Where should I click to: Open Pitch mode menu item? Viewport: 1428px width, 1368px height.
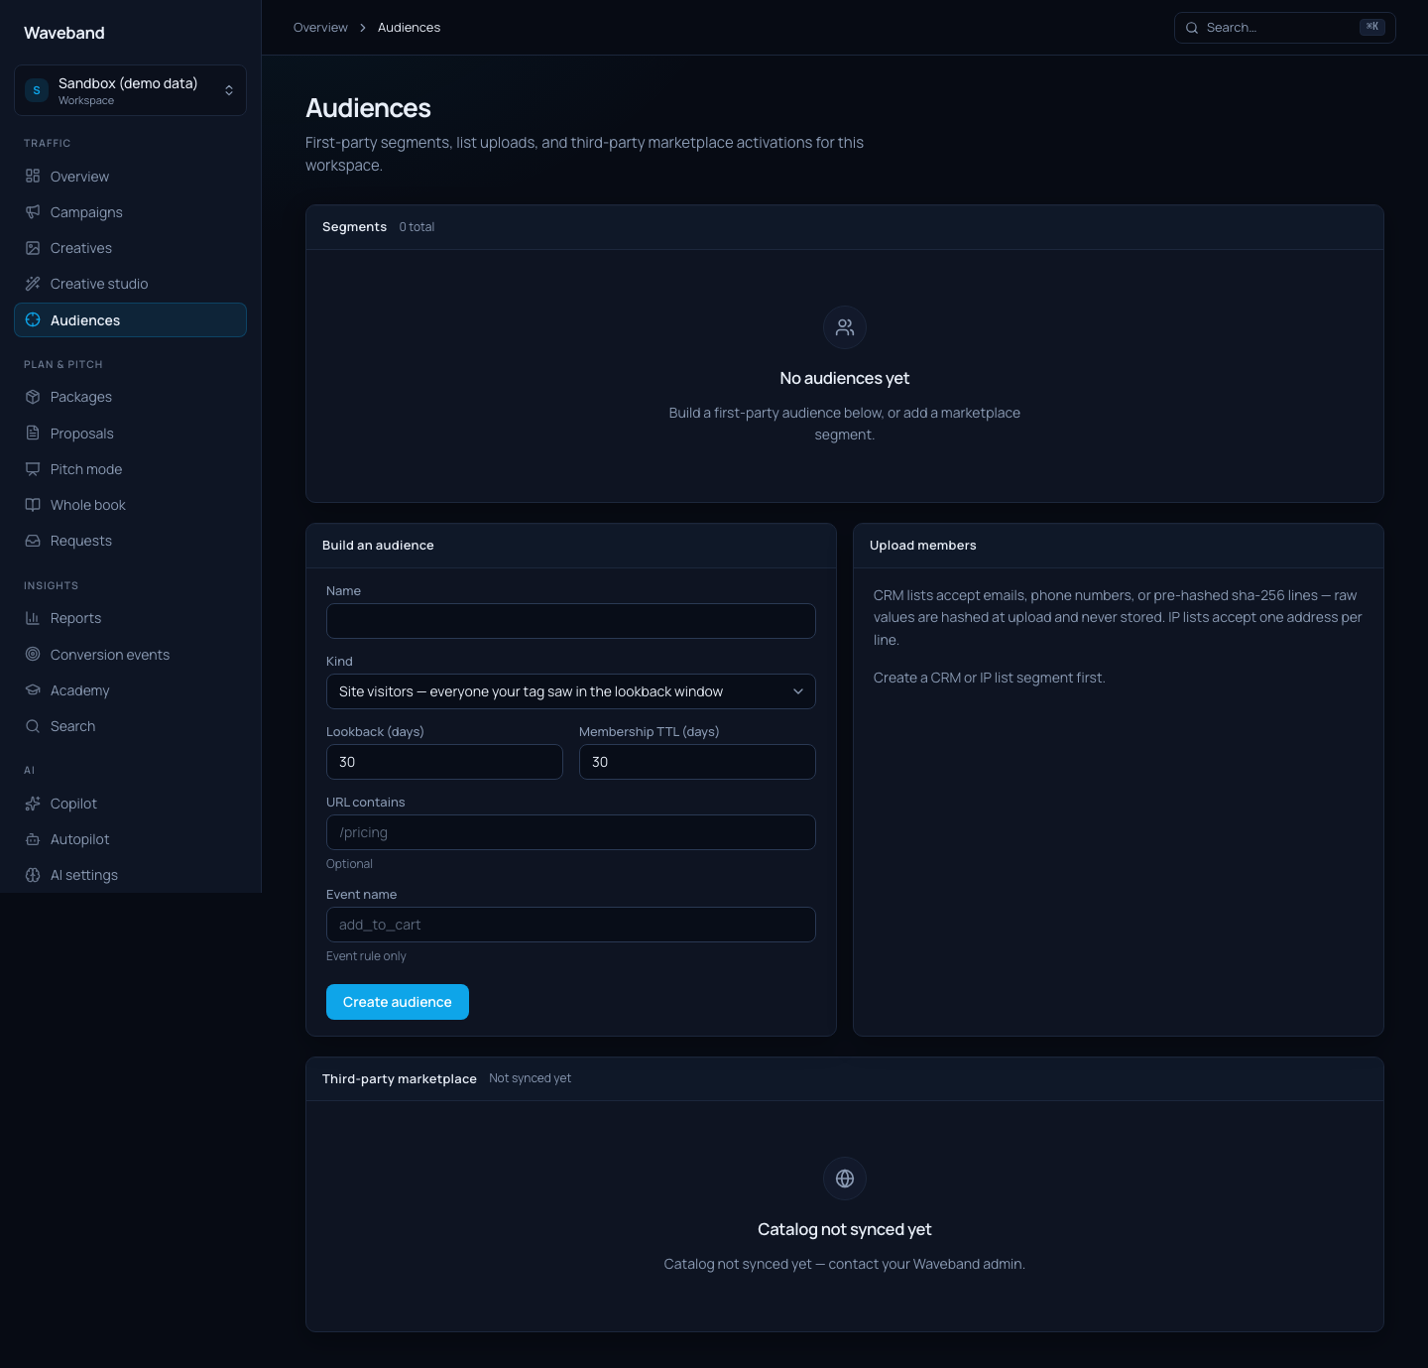(130, 469)
